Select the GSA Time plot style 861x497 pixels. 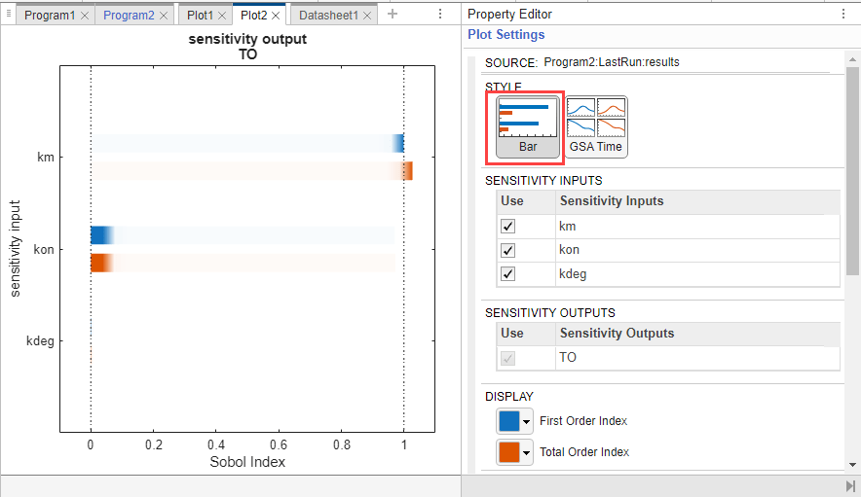[596, 126]
